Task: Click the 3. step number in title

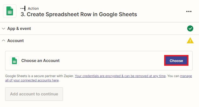Action: (23, 14)
